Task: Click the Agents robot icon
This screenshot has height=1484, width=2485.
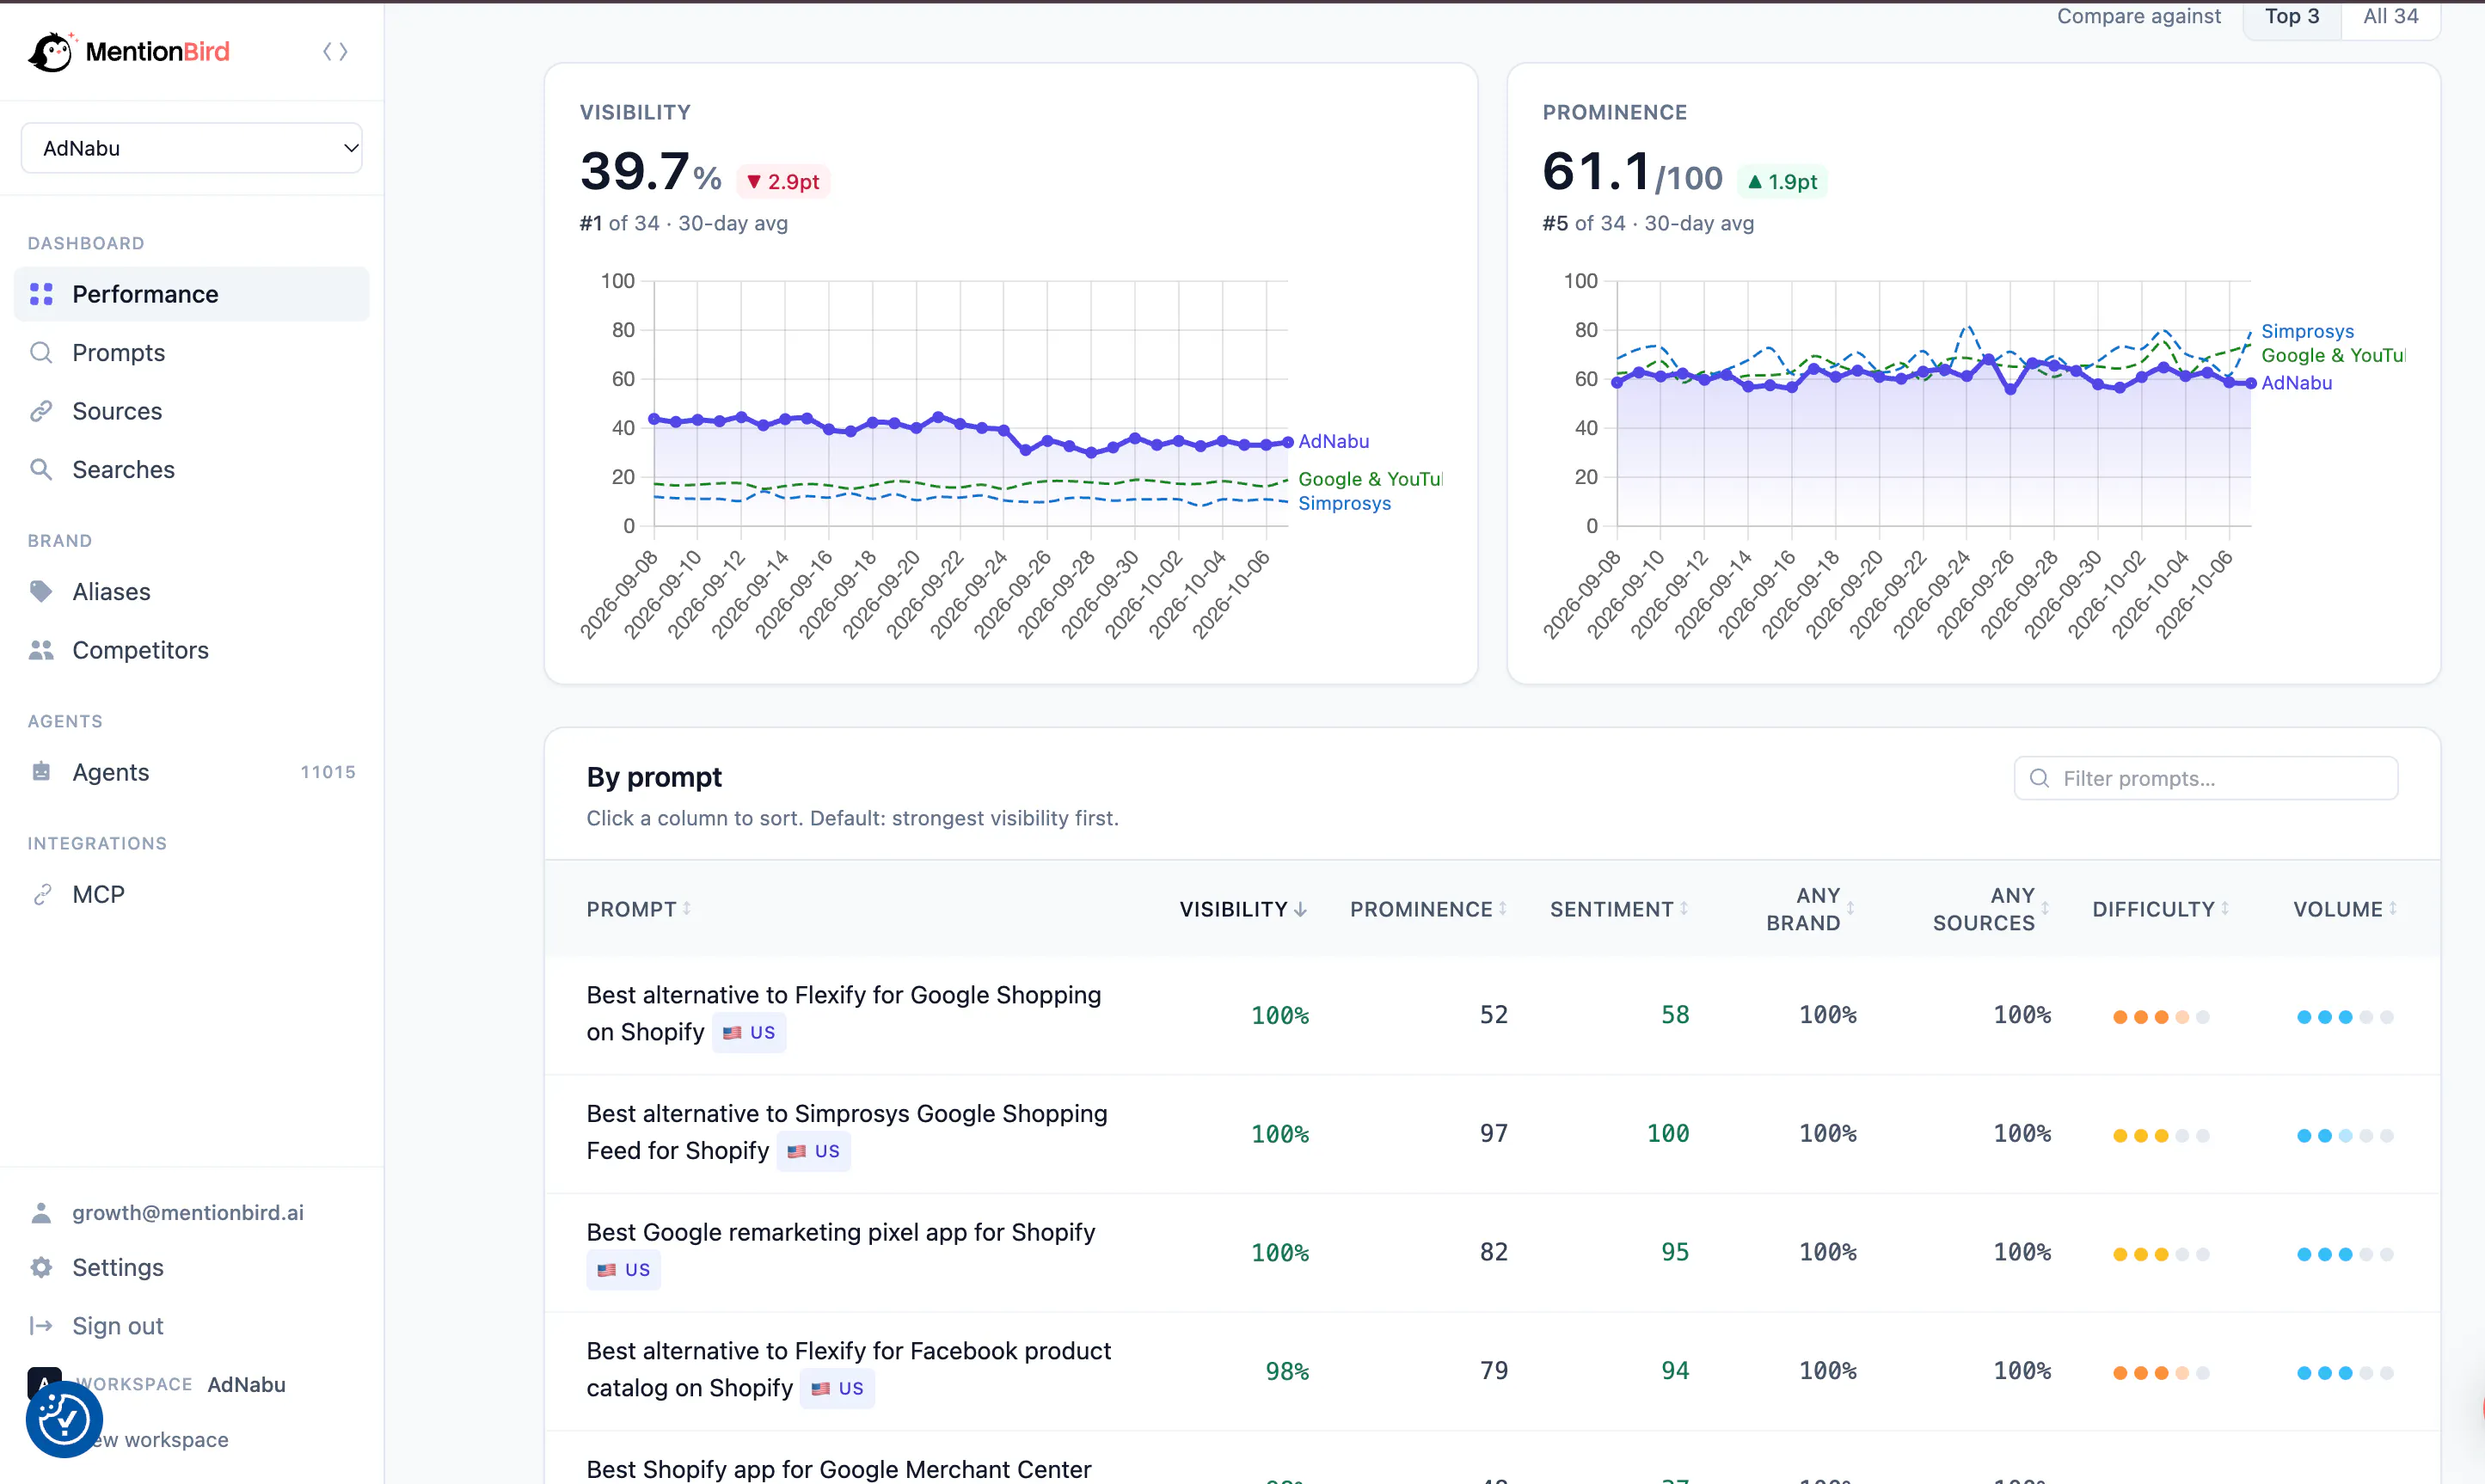Action: pos(41,771)
